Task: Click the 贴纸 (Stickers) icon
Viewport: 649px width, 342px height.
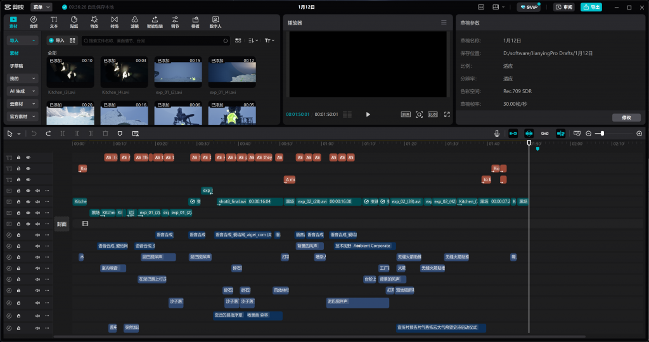Action: tap(74, 23)
